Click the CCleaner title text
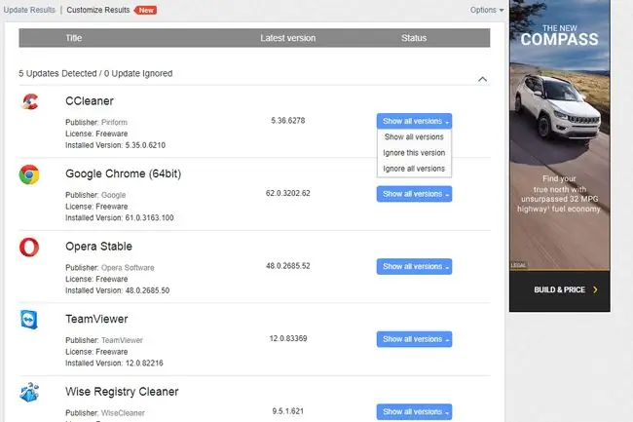 tap(90, 101)
